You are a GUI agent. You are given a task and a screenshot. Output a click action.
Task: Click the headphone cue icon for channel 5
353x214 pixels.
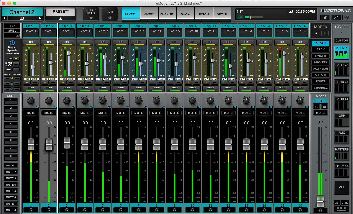point(103,210)
